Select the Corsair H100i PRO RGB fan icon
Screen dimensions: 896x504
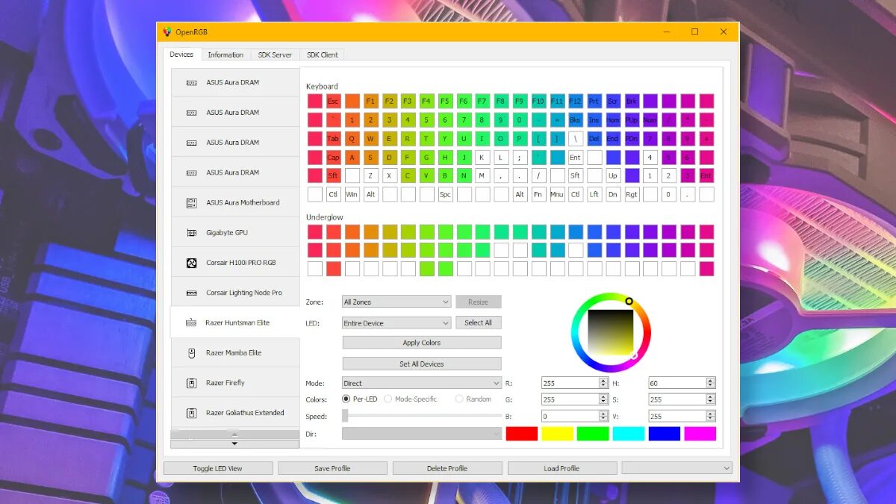(x=191, y=263)
